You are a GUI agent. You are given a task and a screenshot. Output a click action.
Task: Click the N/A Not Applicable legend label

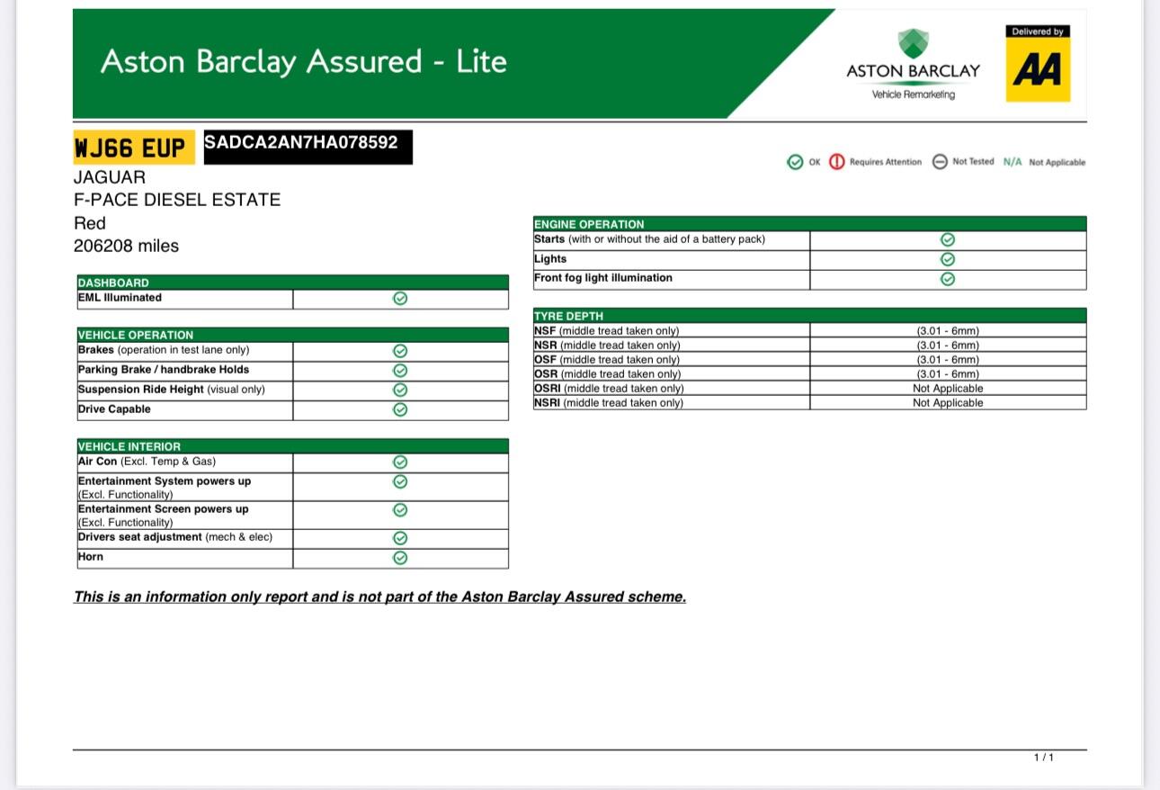(x=1044, y=162)
